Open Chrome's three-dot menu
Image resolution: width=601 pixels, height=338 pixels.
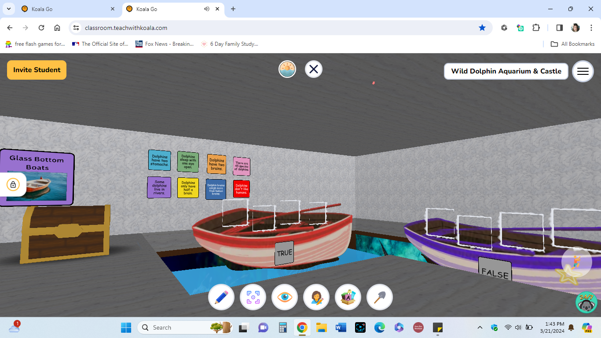pyautogui.click(x=591, y=27)
